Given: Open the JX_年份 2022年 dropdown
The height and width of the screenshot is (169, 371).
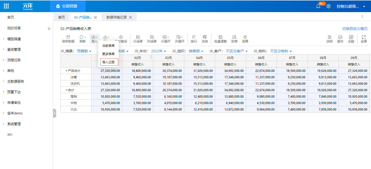Looking at the screenshot, I should coord(158,51).
